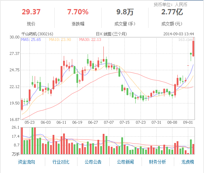Click the 26.1 volume axis label

click(15, 127)
